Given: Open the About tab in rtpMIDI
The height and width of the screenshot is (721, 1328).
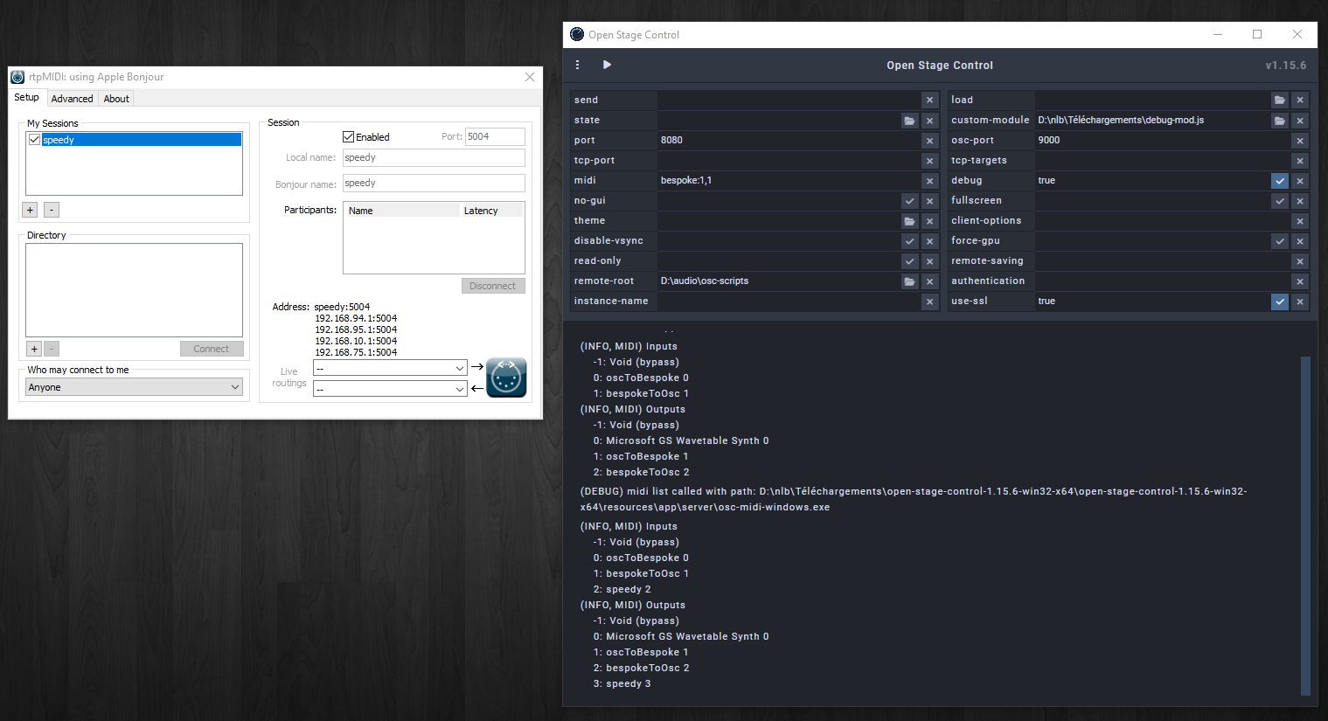Looking at the screenshot, I should 116,99.
